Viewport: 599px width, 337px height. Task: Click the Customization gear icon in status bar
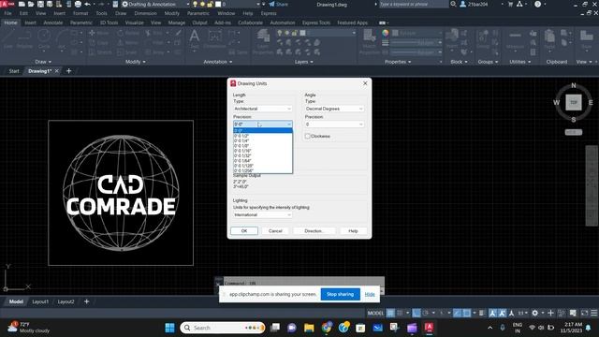pyautogui.click(x=534, y=313)
